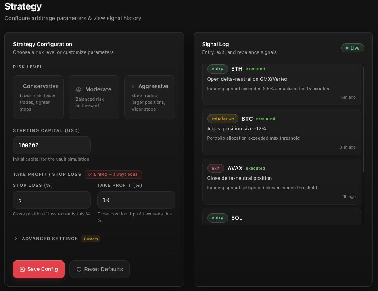
Task: Click Funding spread exceeded 8.5% annualized text
Action: point(268,89)
